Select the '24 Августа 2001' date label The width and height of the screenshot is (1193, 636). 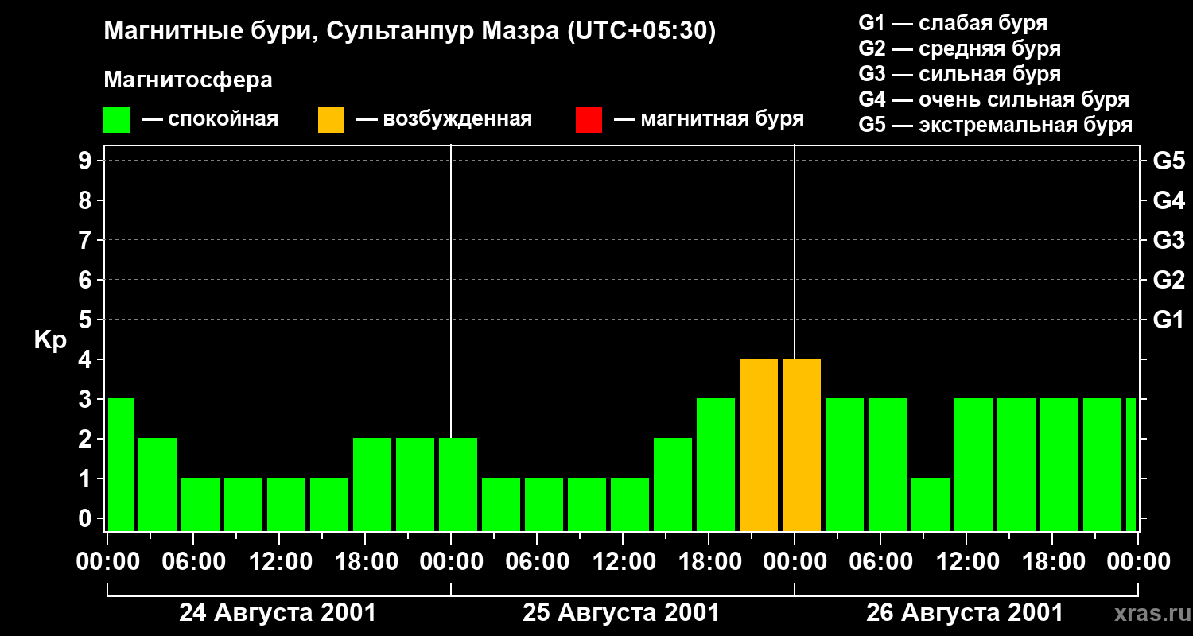tap(278, 613)
